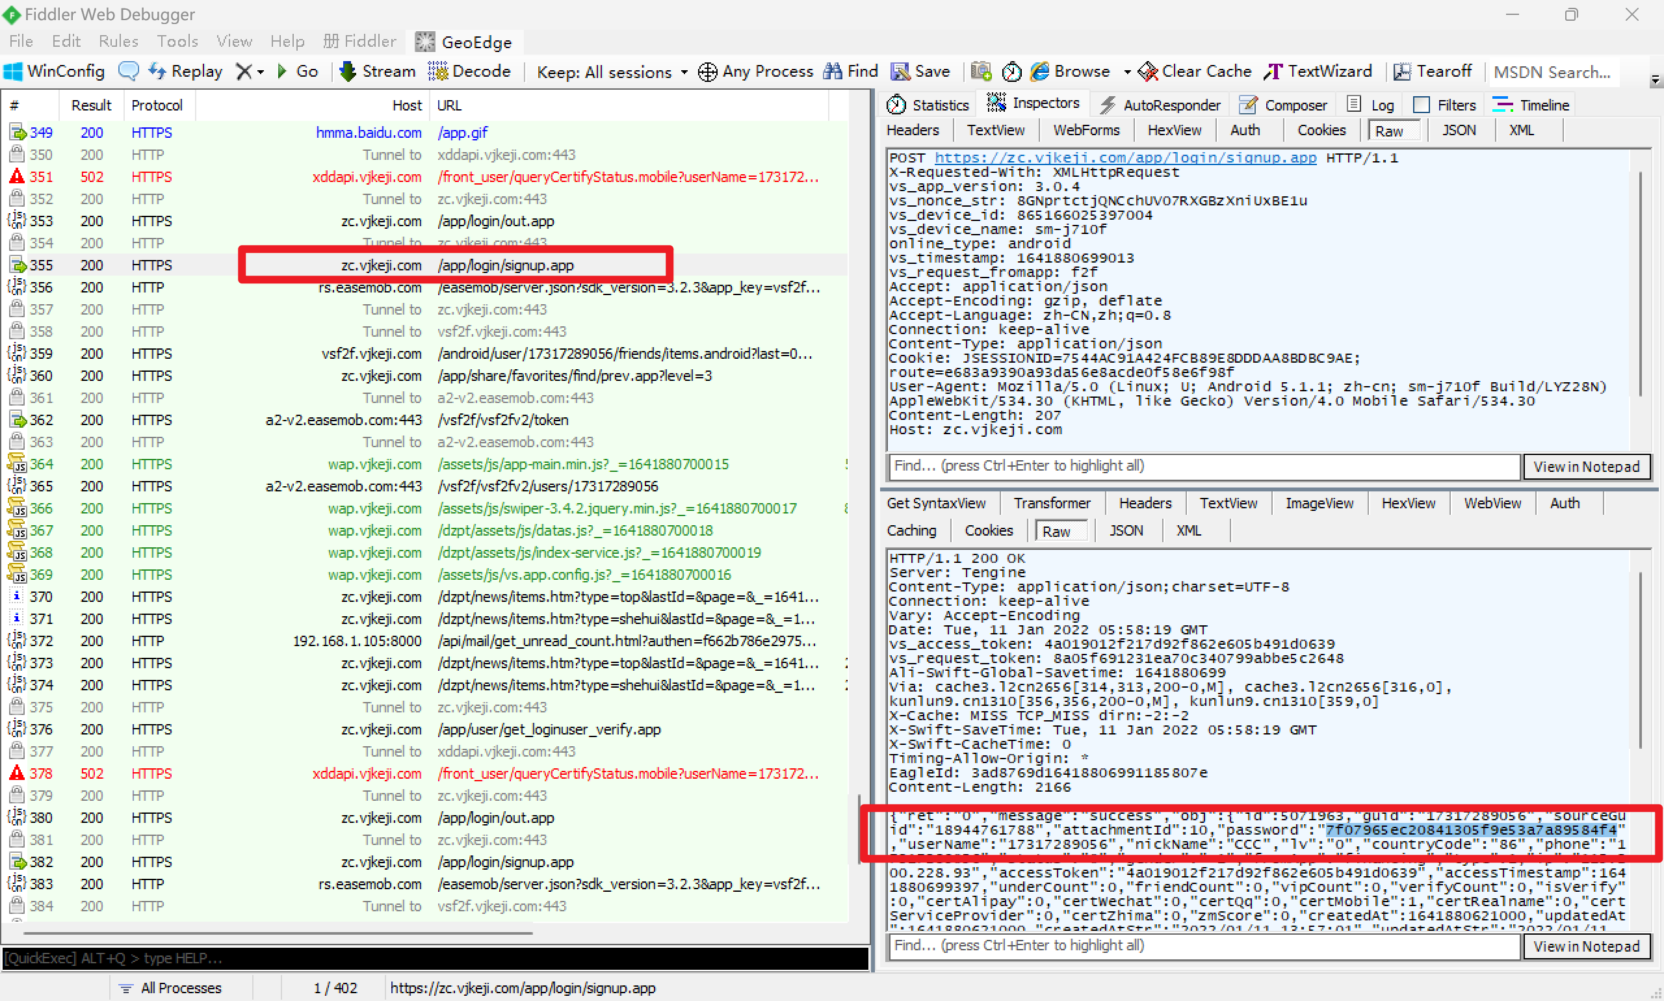Screen dimensions: 1664x1001
Task: Expand the Remove X dropdown arrow
Action: click(x=260, y=71)
